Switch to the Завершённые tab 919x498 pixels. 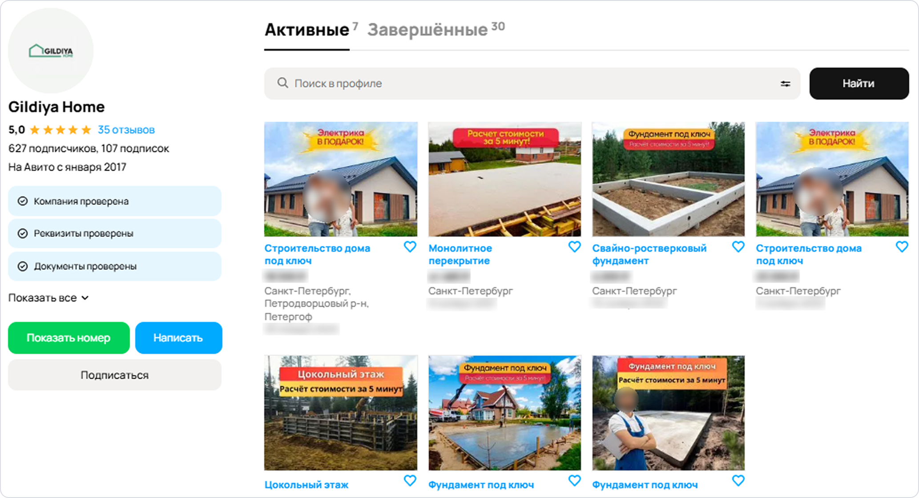tap(427, 30)
